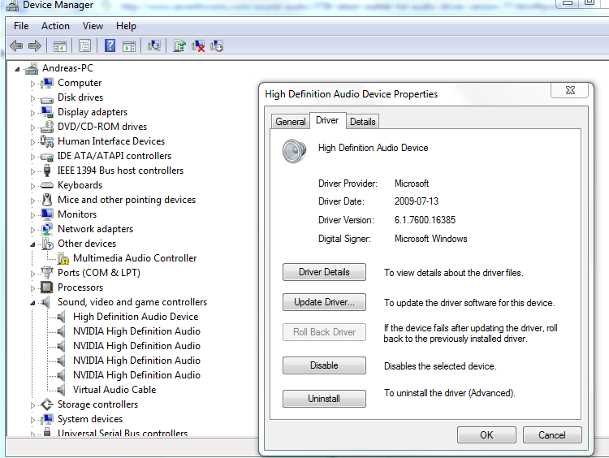Viewport: 609px width, 458px height.
Task: Expand the Computer category
Action: pyautogui.click(x=32, y=84)
